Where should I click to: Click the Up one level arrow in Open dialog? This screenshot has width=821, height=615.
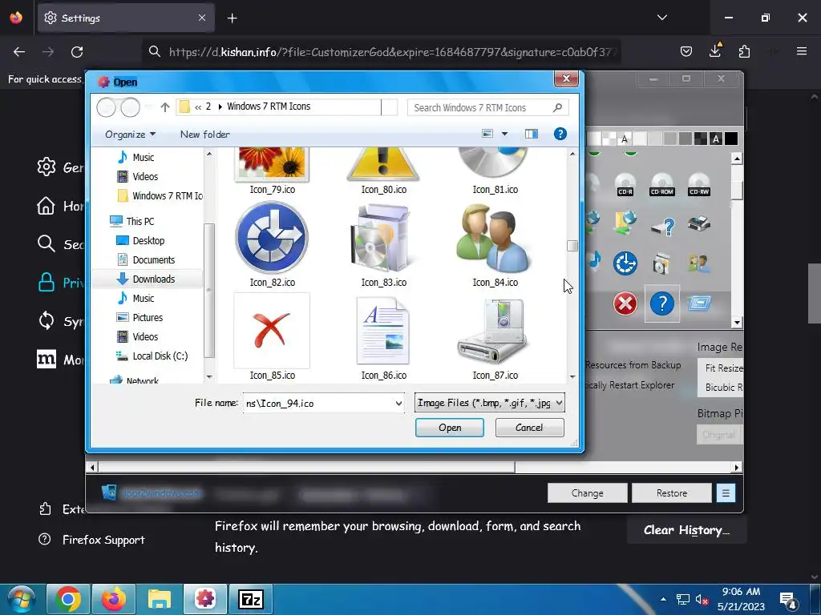pos(165,107)
